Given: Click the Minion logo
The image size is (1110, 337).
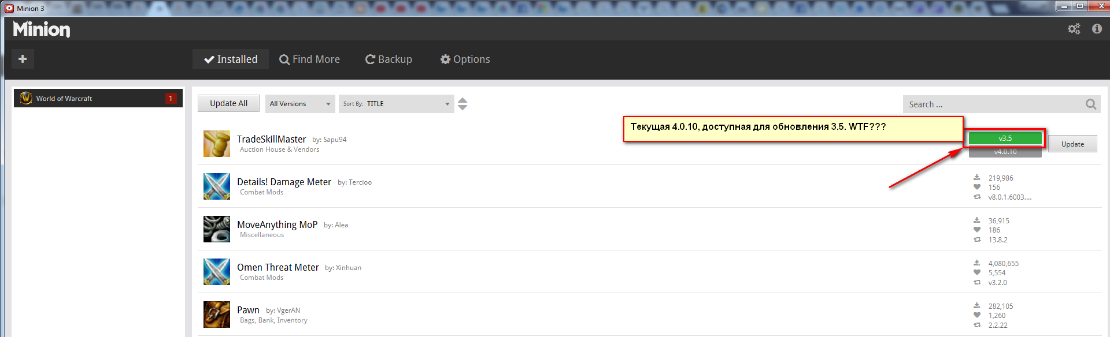Looking at the screenshot, I should pos(42,29).
